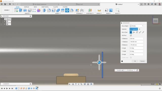Choose Translate move type icon

coord(134,32)
